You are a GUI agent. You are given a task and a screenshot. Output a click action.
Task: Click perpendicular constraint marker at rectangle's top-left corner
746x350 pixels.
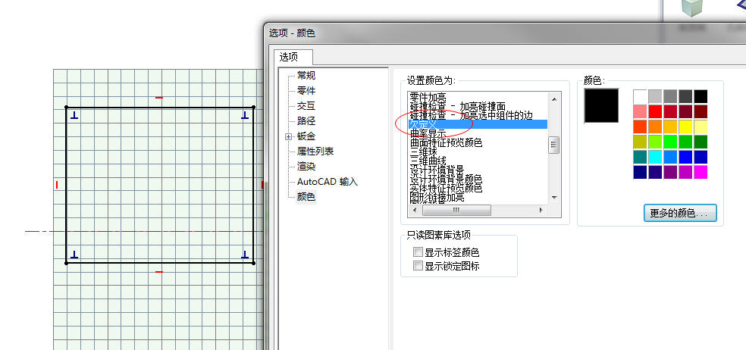tap(74, 116)
